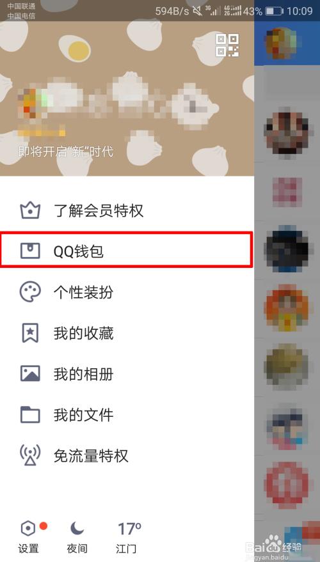The image size is (320, 562).
Task: Open 设置 via the gear icon
Action: point(28,528)
